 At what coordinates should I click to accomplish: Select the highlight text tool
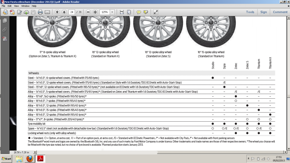(146, 12)
